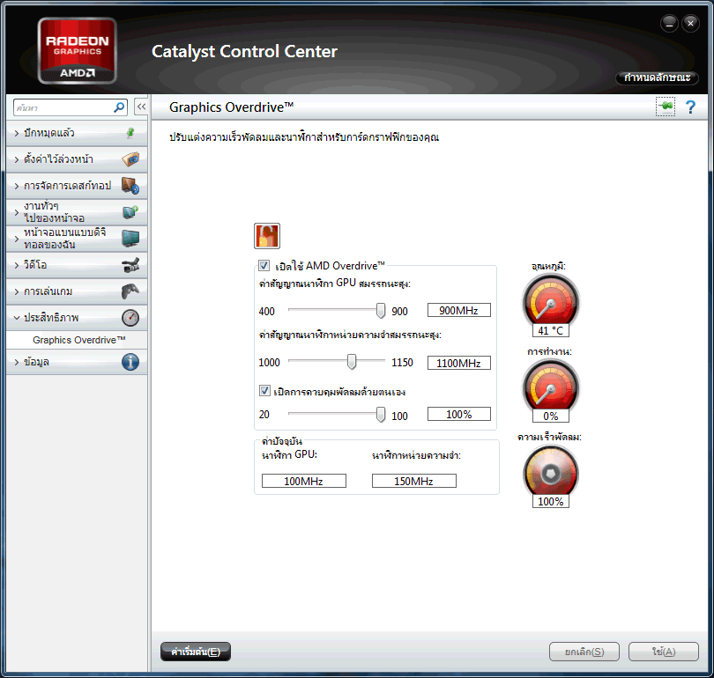Toggle the เปิดใช้ AMD Overdrive checkbox
This screenshot has height=678, width=714.
pyautogui.click(x=264, y=265)
